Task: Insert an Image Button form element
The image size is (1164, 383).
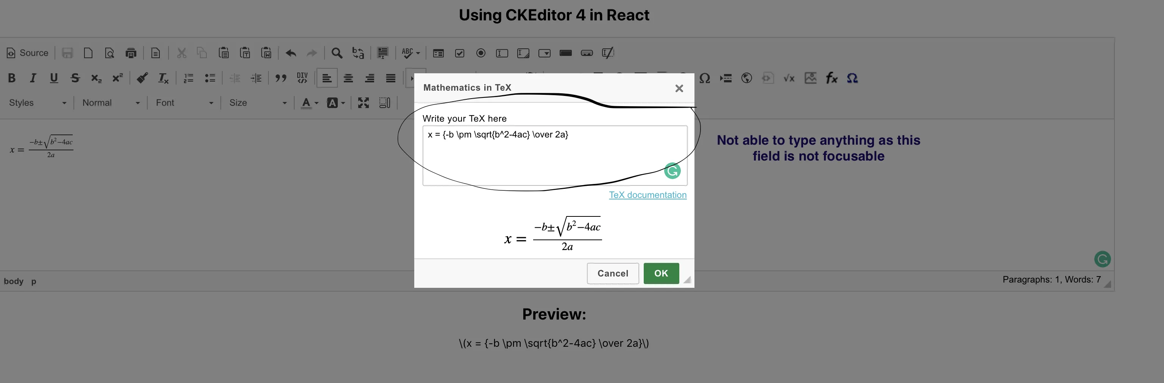Action: coord(587,53)
